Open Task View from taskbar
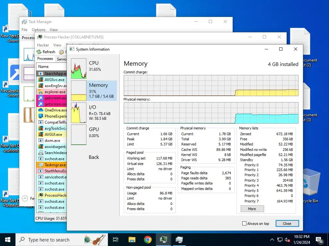Screen dimensions: 329x246 point(116,240)
